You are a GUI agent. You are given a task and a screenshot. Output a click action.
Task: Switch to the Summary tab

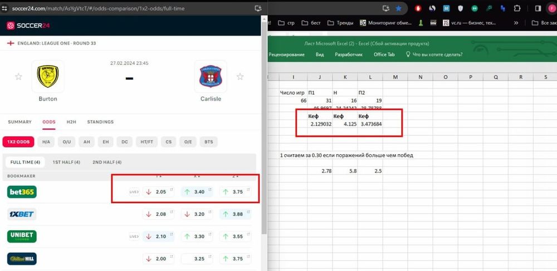19,122
